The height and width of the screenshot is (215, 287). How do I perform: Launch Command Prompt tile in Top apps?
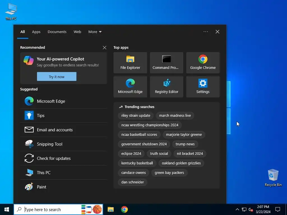pyautogui.click(x=166, y=63)
